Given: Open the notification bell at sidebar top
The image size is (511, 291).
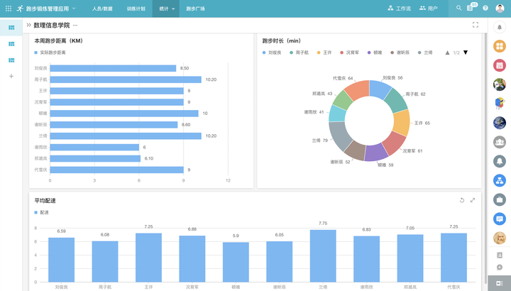Looking at the screenshot, I should (499, 28).
